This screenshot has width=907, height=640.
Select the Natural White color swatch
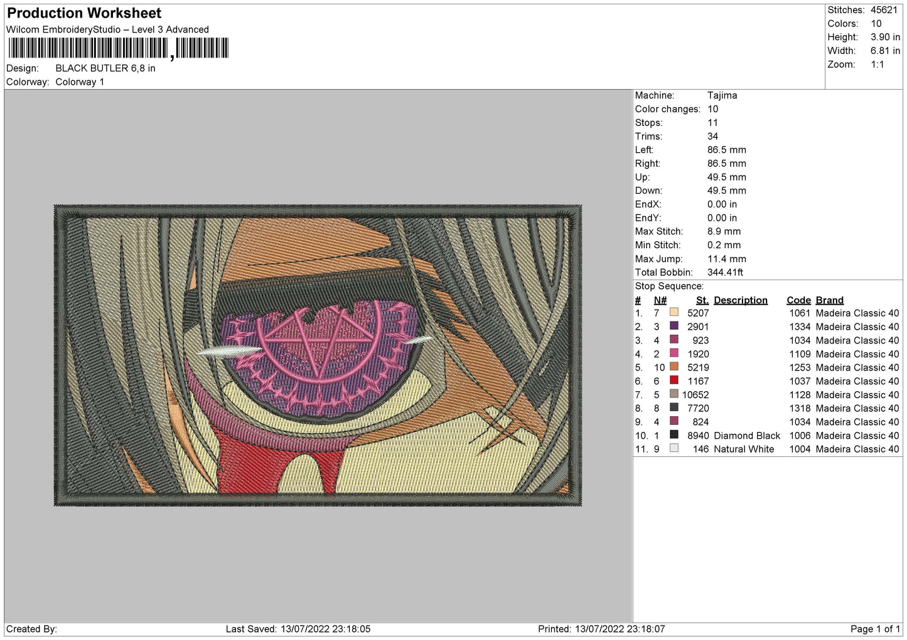point(674,449)
